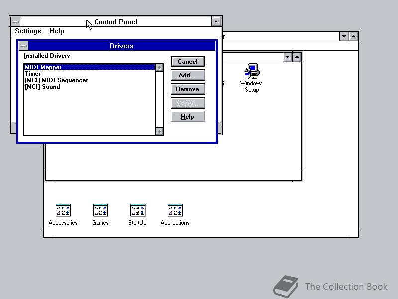The image size is (398, 299).
Task: Maximize the inner program group window
Action: click(x=297, y=57)
